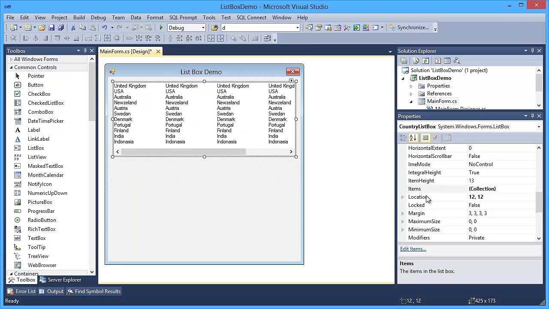Click the Center Horizontally layout icon
Viewport: 549px width, 309px height.
211,38
